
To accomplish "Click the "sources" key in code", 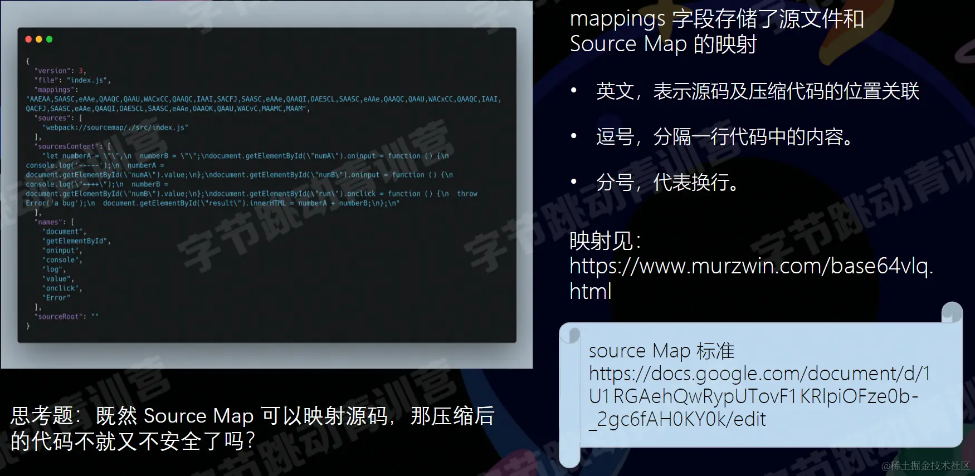I will [52, 118].
